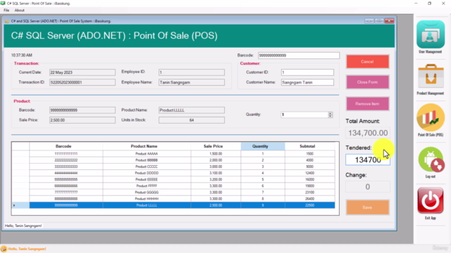Click the Customer ID field
The height and width of the screenshot is (253, 451).
pyautogui.click(x=307, y=72)
